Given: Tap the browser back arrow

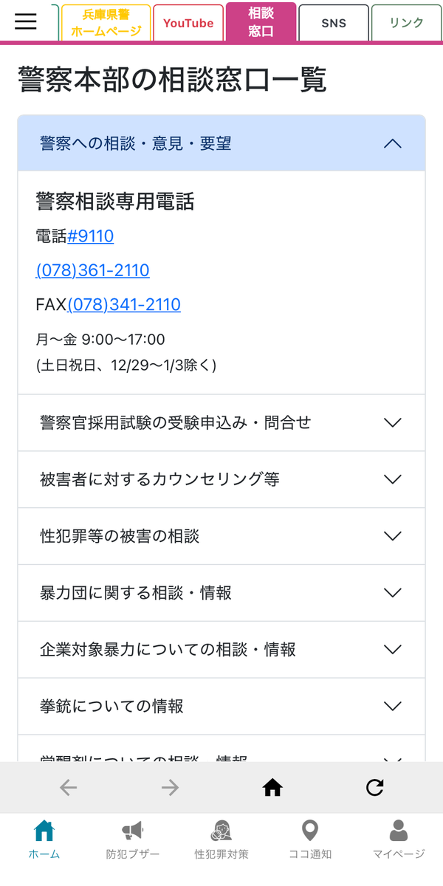Looking at the screenshot, I should click(x=68, y=788).
